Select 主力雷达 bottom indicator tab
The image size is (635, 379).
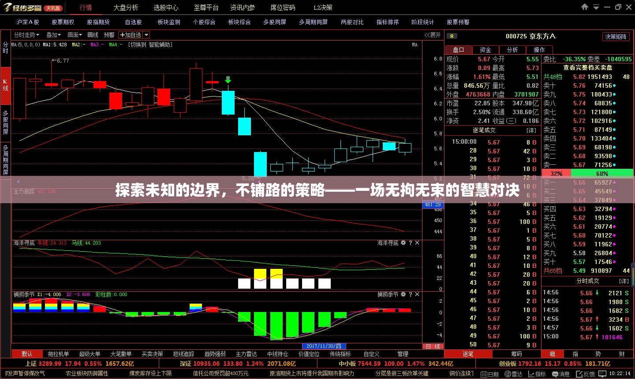247,354
